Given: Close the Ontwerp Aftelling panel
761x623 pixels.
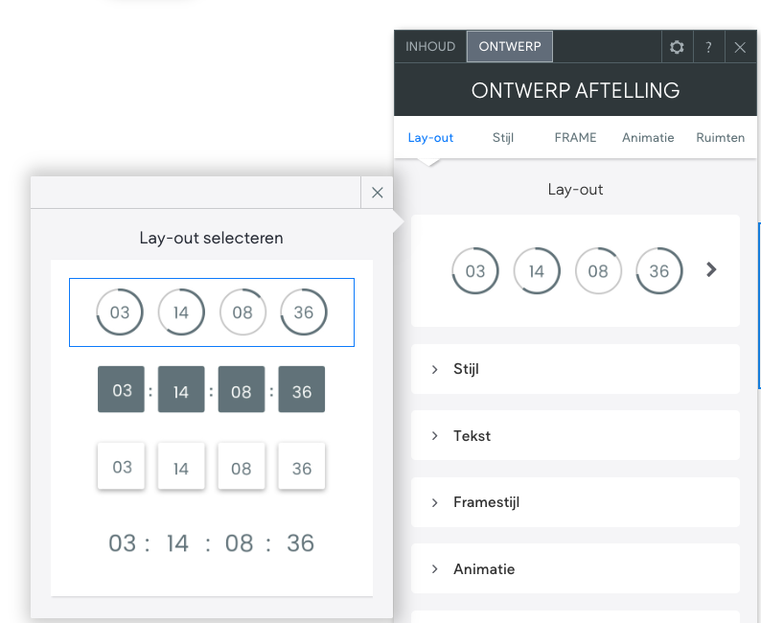Looking at the screenshot, I should (740, 47).
